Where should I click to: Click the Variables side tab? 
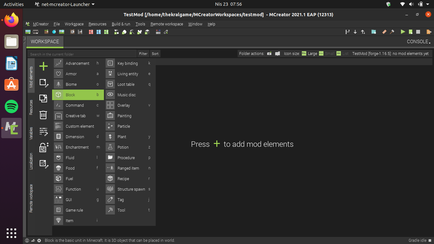click(31, 133)
